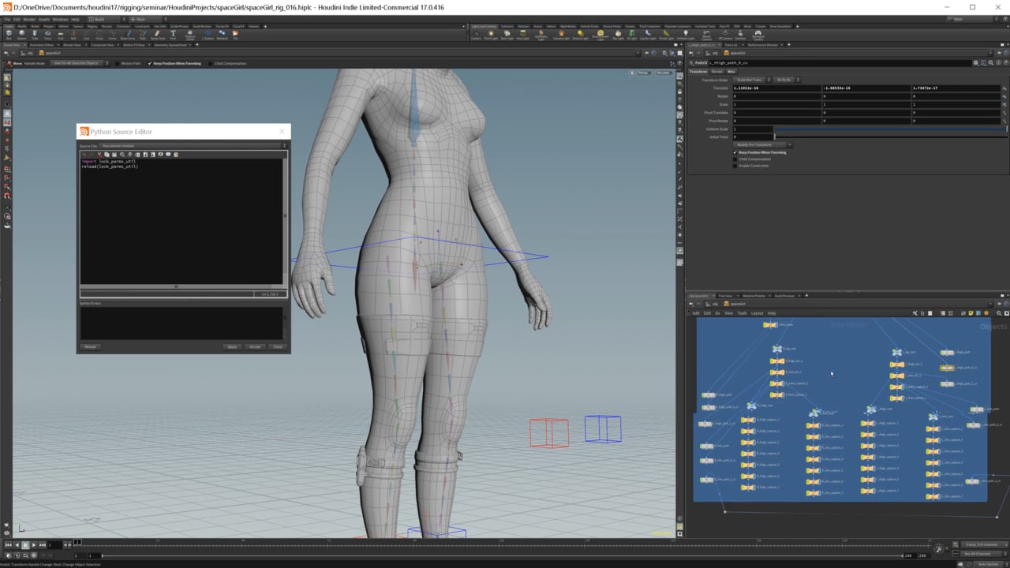Click the Cut icon in the Python Source Editor toolbar
The width and height of the screenshot is (1010, 568).
coord(99,154)
